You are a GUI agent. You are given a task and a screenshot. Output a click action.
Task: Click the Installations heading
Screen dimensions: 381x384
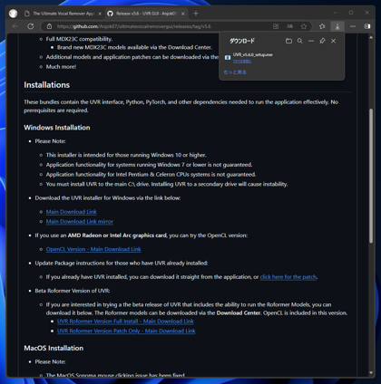[x=47, y=85]
